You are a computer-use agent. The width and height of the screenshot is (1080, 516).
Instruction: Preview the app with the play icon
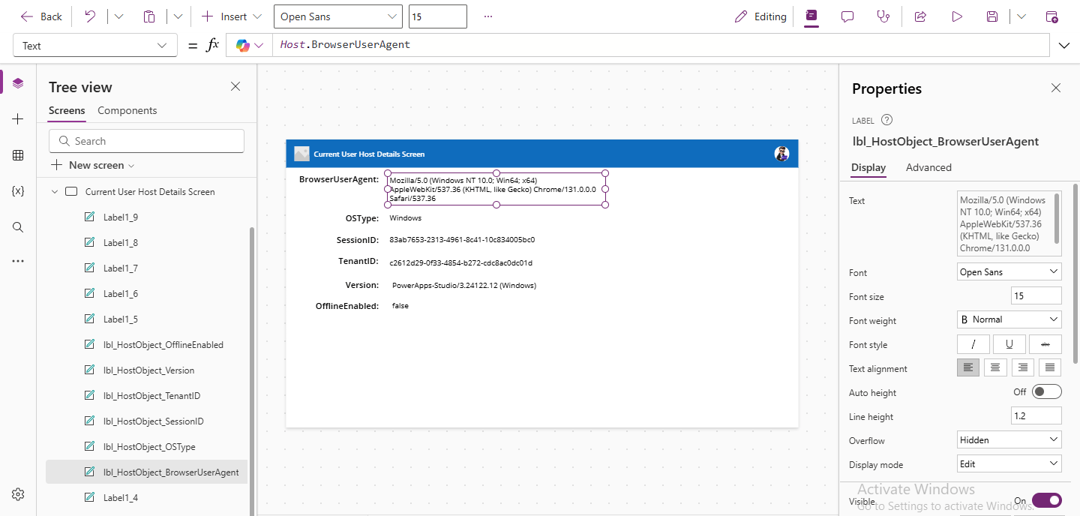pos(956,16)
